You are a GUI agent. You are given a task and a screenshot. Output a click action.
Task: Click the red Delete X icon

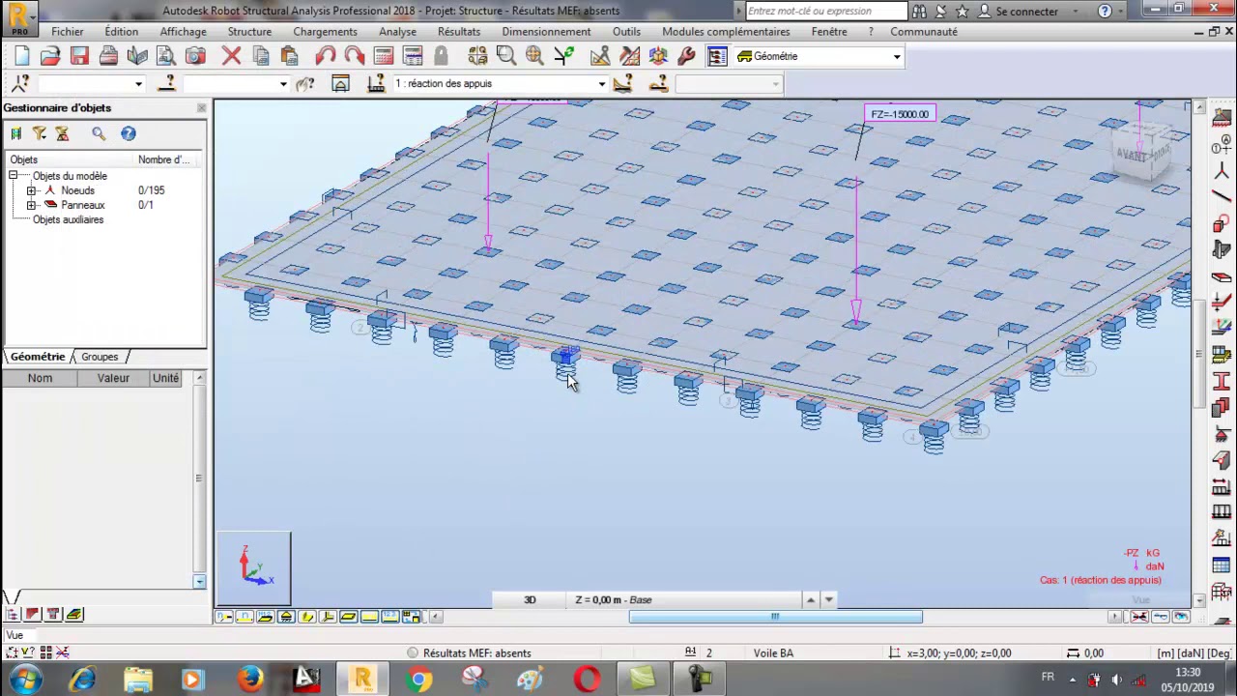[231, 56]
